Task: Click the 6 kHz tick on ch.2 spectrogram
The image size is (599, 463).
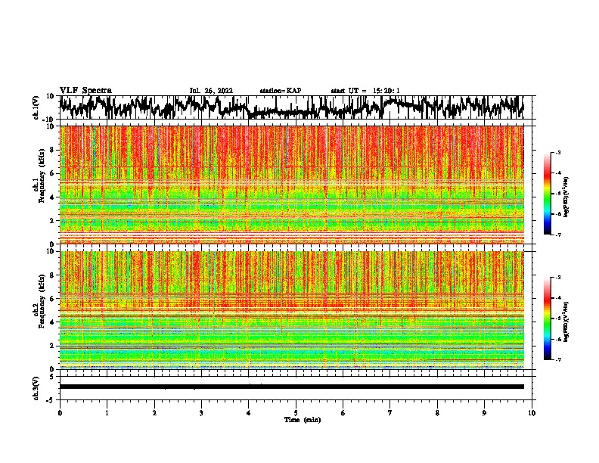Action: (52, 298)
